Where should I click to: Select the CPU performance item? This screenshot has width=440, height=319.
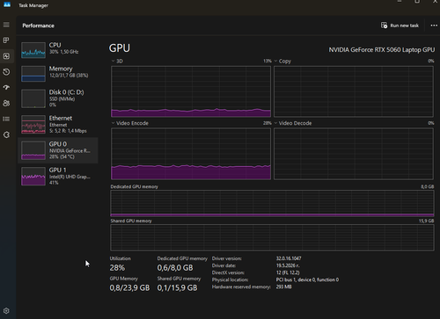[x=58, y=49]
